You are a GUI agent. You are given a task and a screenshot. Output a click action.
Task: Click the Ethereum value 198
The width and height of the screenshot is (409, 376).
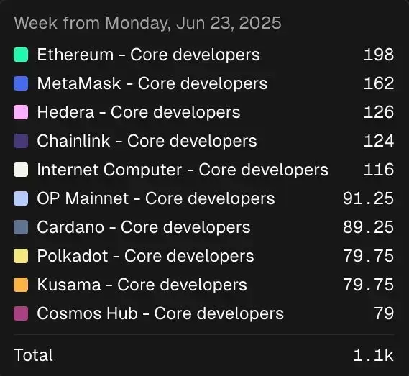tap(379, 55)
